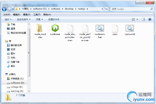
Task: Change view with the view icon
Action: pyautogui.click(x=133, y=19)
